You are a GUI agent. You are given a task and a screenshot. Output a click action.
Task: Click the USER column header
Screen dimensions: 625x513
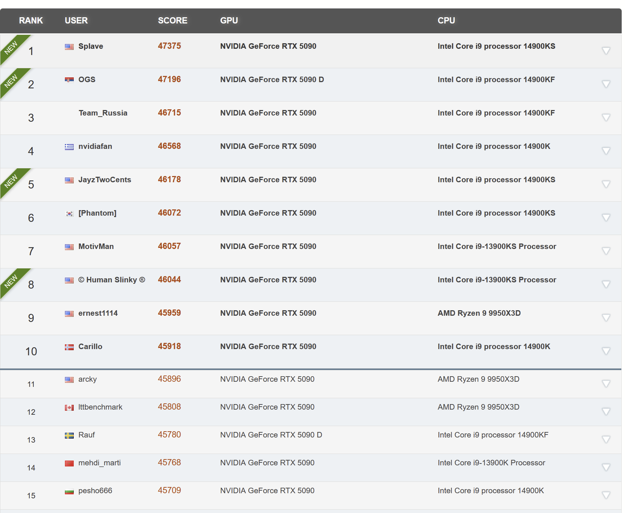pyautogui.click(x=76, y=21)
